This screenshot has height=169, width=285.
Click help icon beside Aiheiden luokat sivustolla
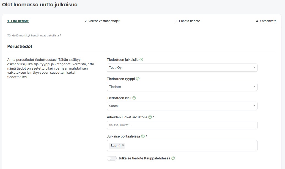coord(150,117)
